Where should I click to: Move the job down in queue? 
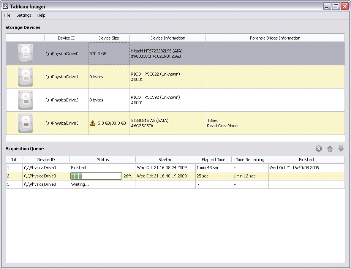tap(341, 149)
